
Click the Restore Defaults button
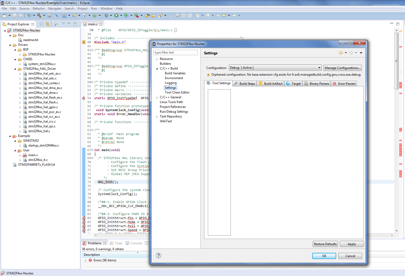325,244
